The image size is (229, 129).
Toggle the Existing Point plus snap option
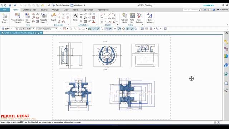pos(127,29)
